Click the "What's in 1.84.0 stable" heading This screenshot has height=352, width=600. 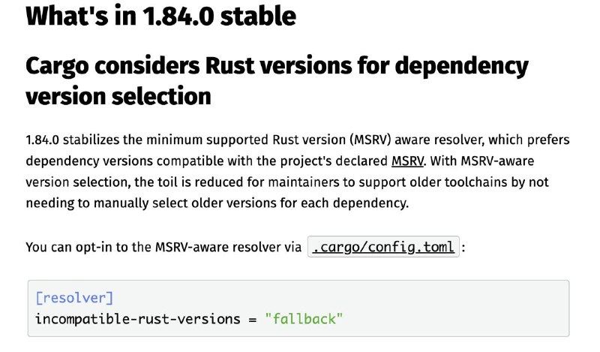pos(160,16)
